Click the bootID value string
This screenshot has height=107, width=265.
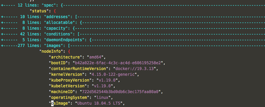click(119, 63)
